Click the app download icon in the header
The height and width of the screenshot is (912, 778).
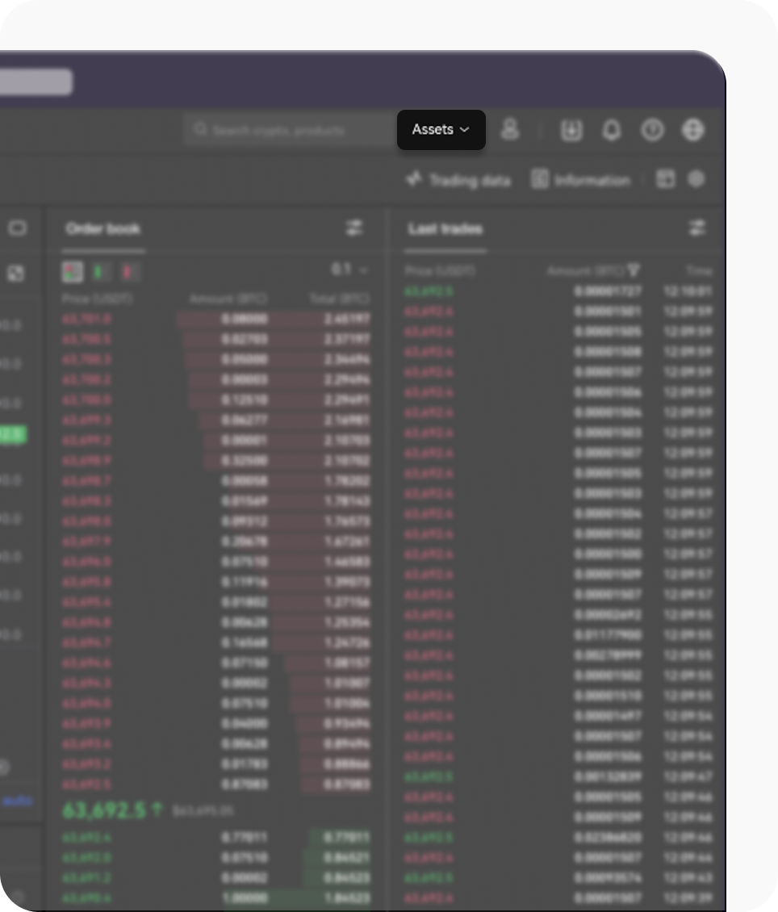(x=571, y=130)
